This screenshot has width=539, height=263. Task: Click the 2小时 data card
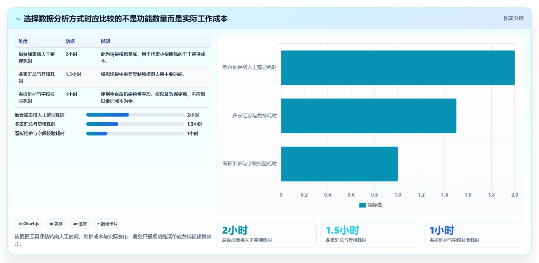pyautogui.click(x=266, y=234)
